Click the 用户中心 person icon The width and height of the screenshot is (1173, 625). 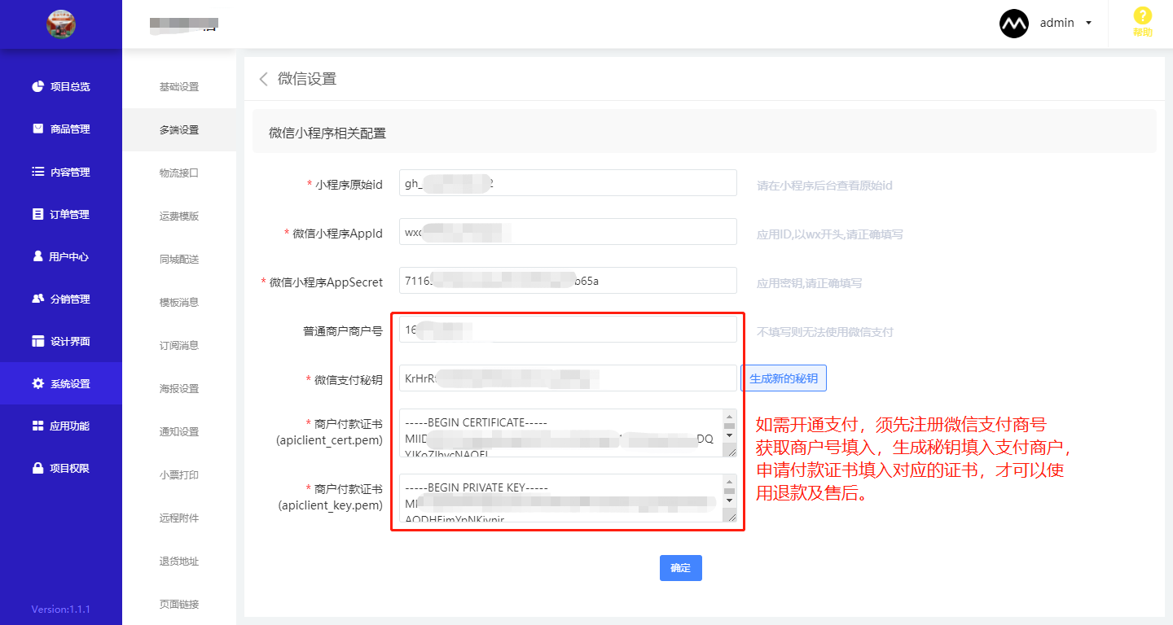[x=37, y=256]
